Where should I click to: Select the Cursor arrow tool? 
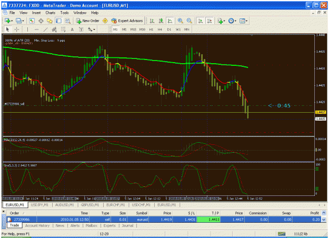pyautogui.click(x=7, y=29)
